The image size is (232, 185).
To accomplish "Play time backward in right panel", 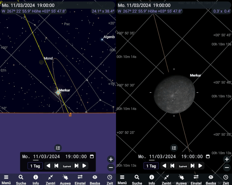I will pos(164,166).
